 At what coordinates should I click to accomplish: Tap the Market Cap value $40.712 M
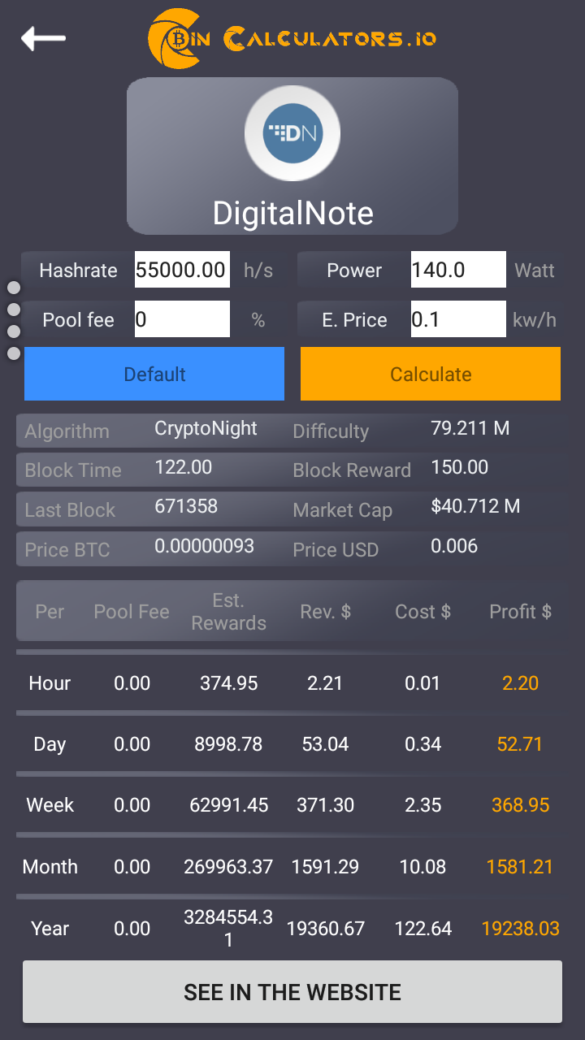point(474,507)
